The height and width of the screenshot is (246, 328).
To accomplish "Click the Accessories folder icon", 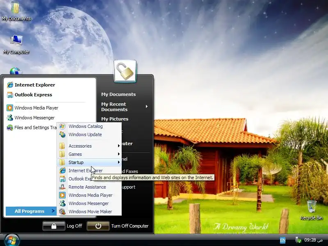I will pyautogui.click(x=62, y=146).
